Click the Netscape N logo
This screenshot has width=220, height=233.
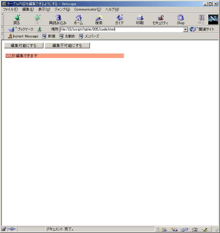click(213, 19)
